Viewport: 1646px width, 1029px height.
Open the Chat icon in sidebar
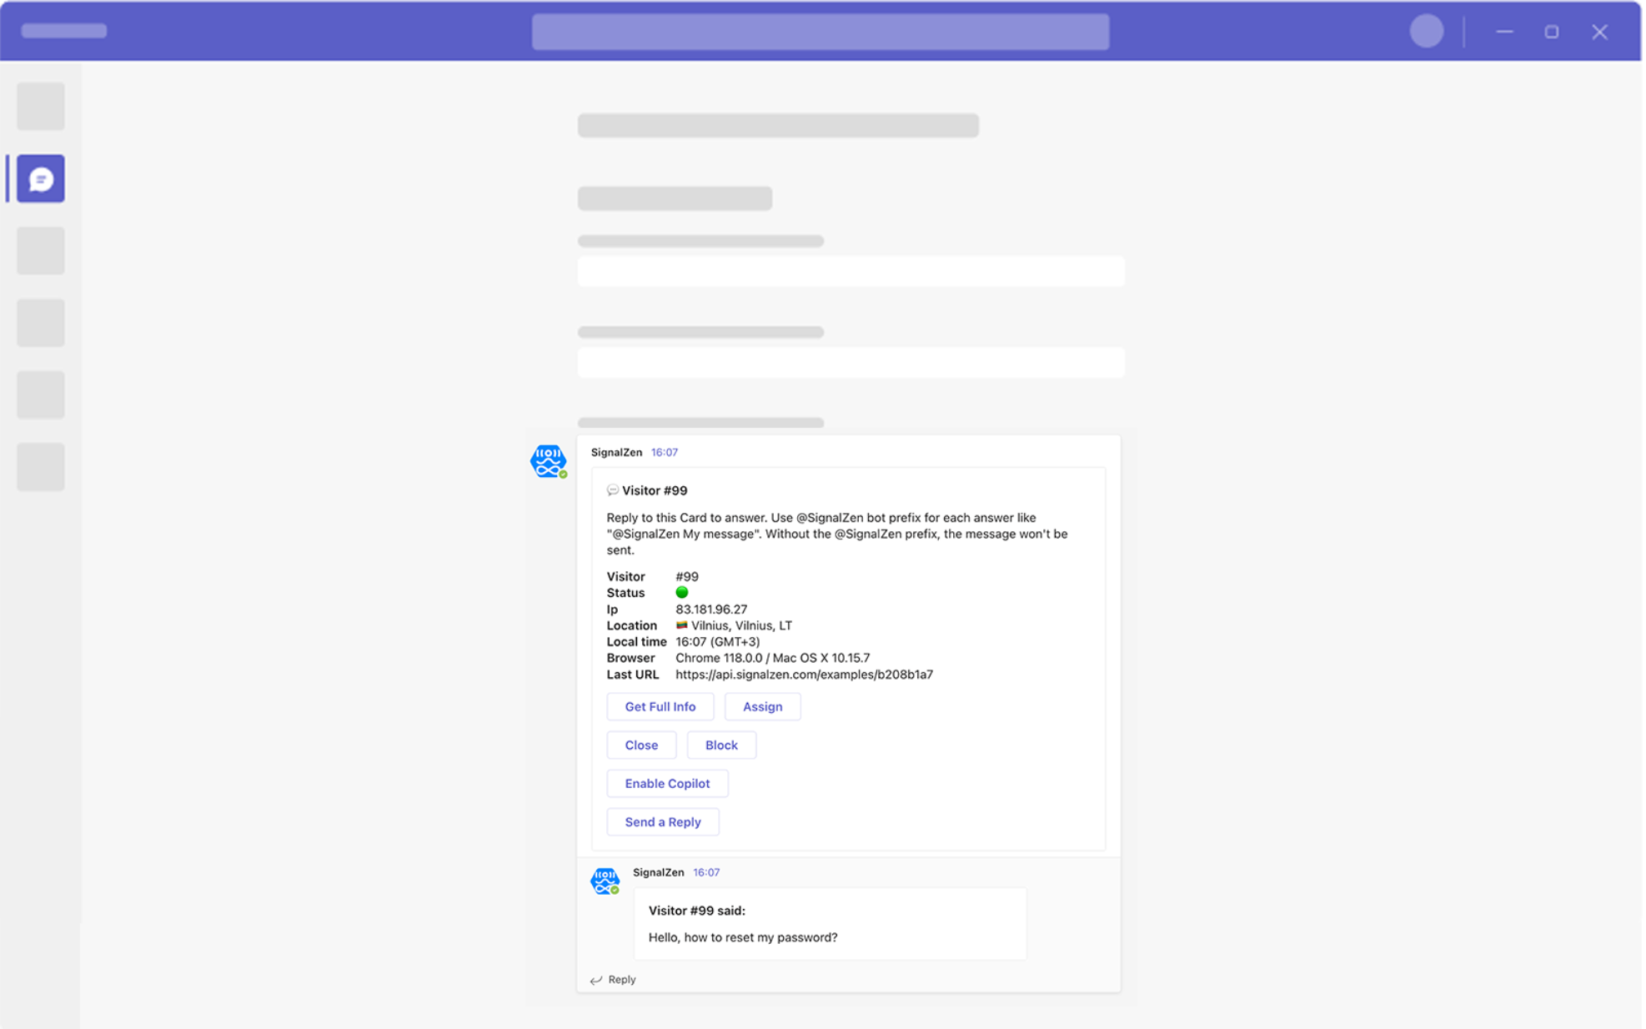[x=40, y=178]
